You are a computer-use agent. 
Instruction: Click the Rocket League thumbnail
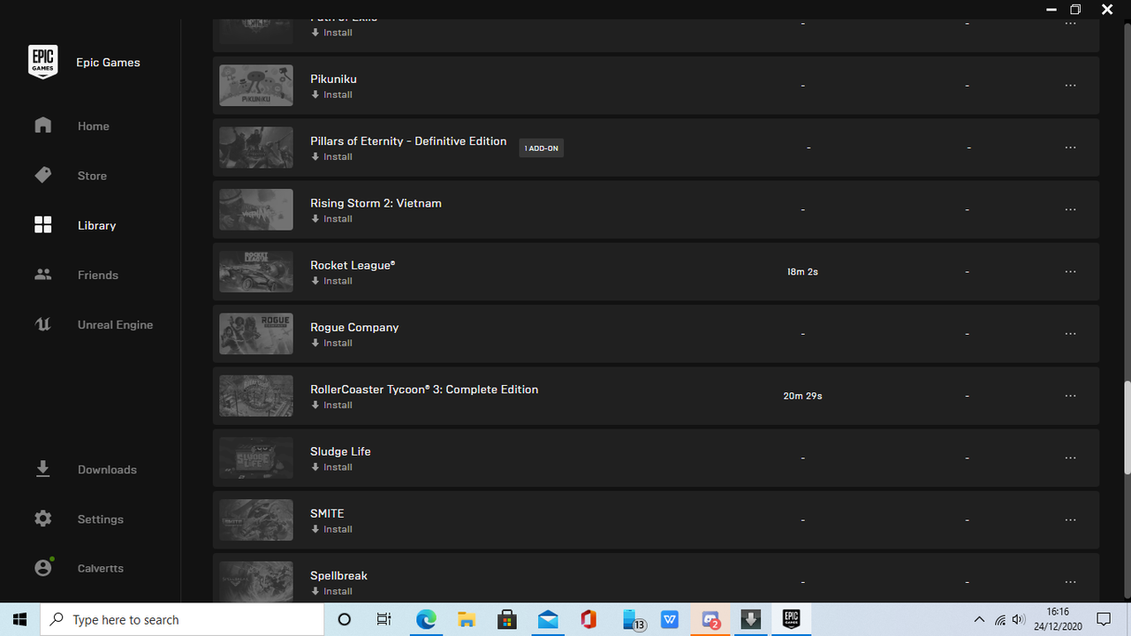pos(256,271)
